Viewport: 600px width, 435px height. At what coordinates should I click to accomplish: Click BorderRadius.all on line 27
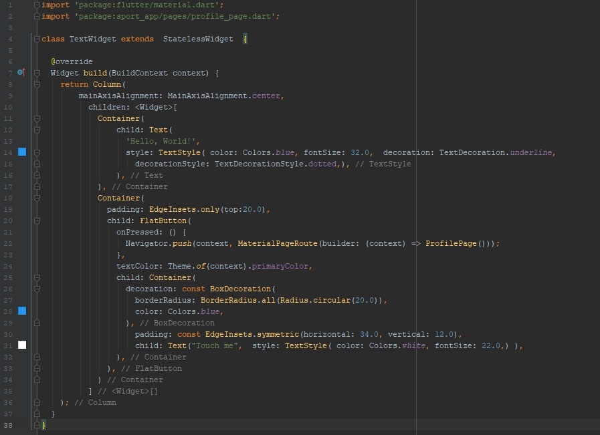(x=238, y=301)
